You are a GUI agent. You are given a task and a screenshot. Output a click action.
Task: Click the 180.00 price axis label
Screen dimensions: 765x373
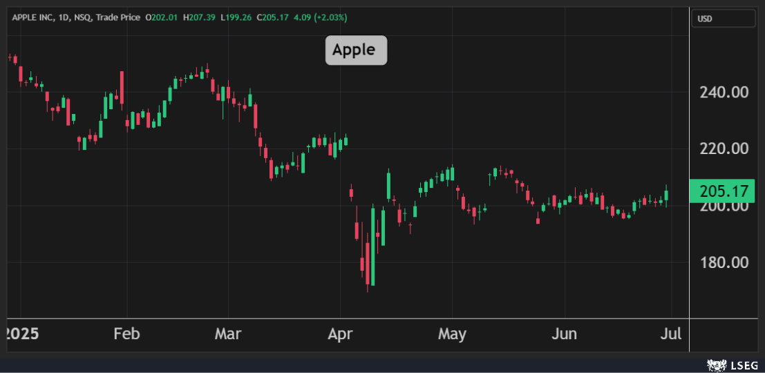723,262
